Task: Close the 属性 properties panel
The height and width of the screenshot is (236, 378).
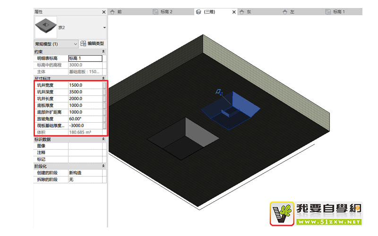Action: pos(104,11)
